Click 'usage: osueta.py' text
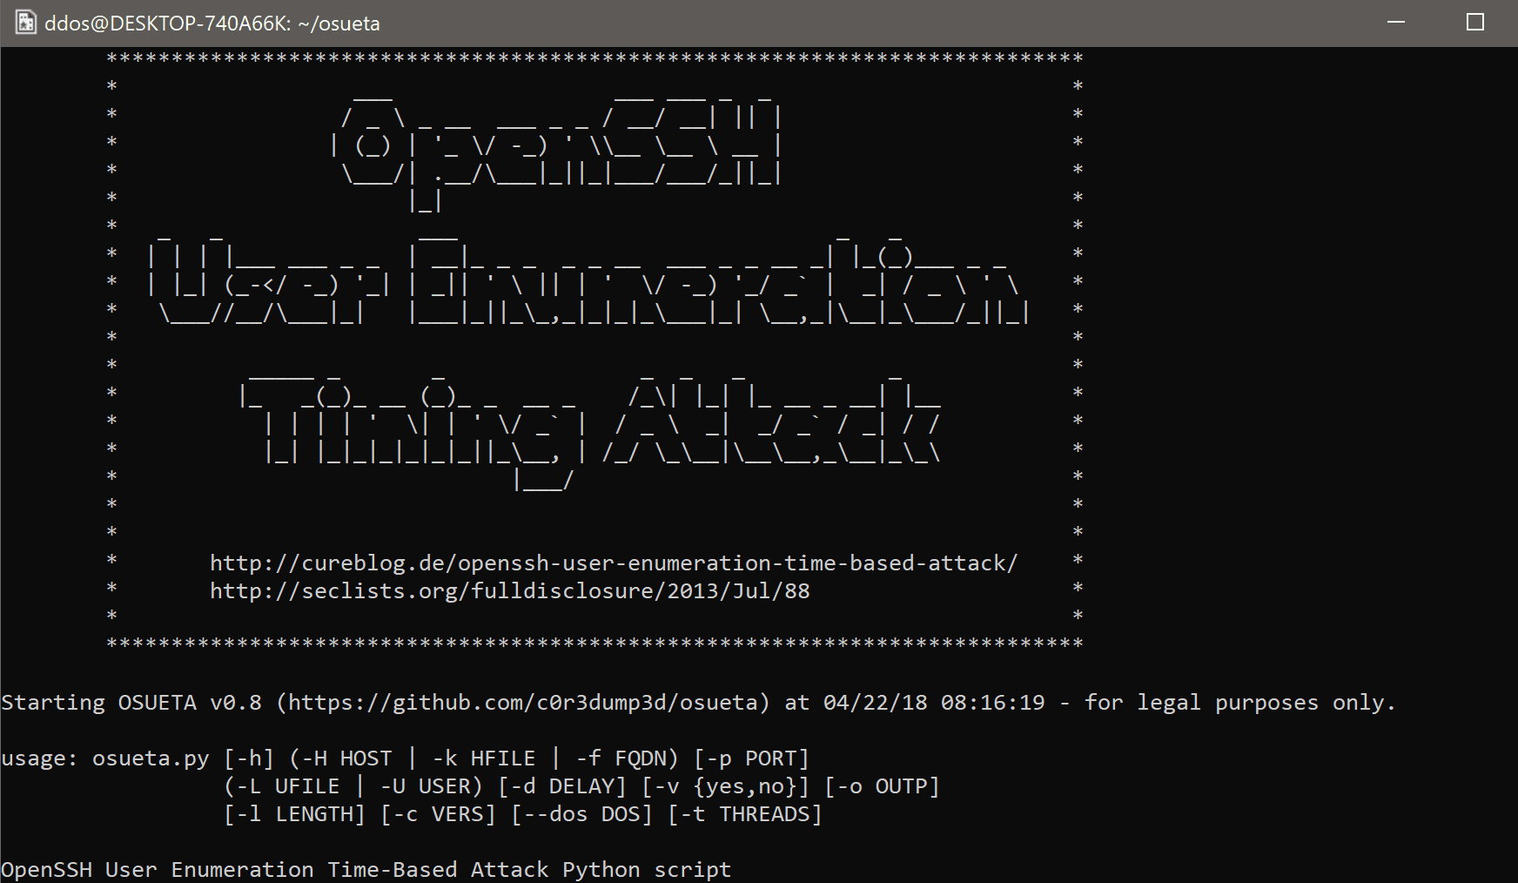1518x883 pixels. (x=105, y=758)
